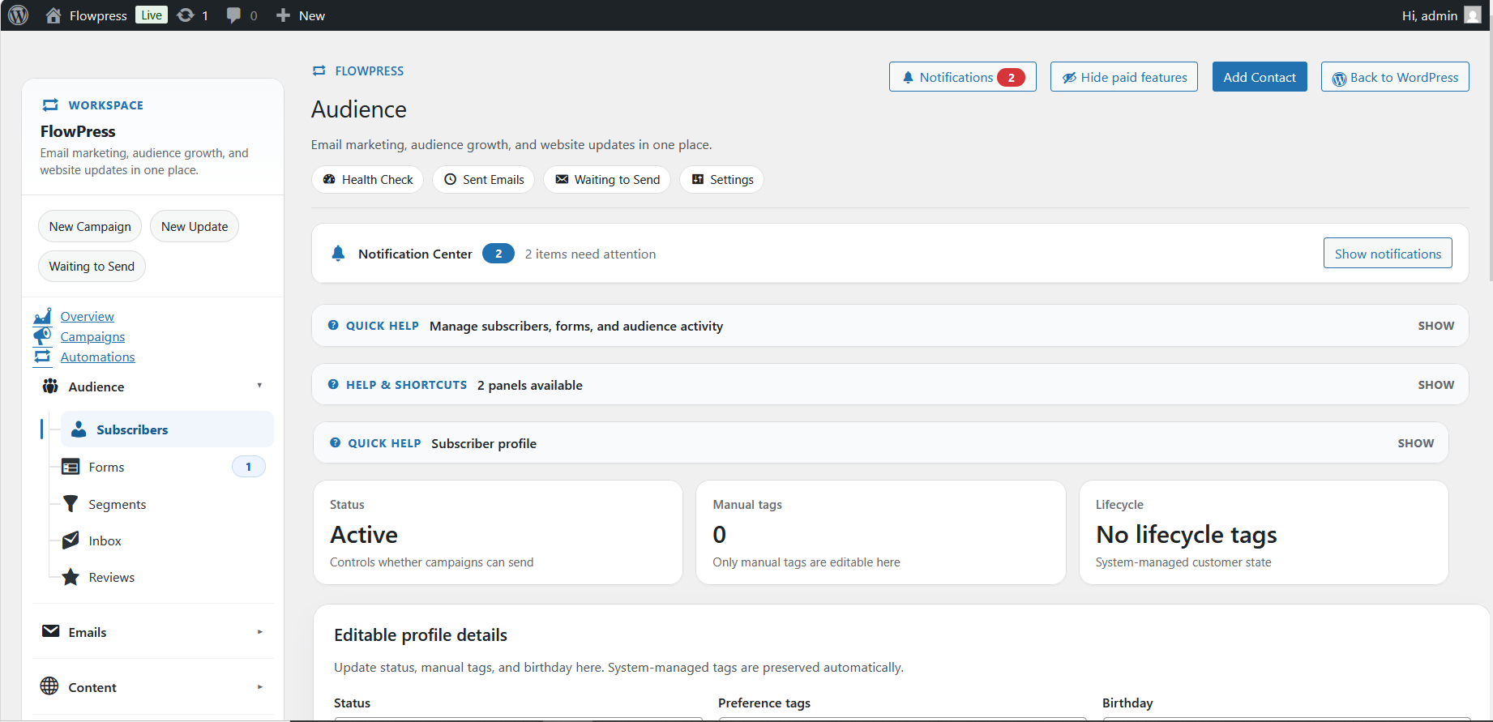This screenshot has height=722, width=1493.
Task: Click the Reviews star icon
Action: (x=71, y=577)
